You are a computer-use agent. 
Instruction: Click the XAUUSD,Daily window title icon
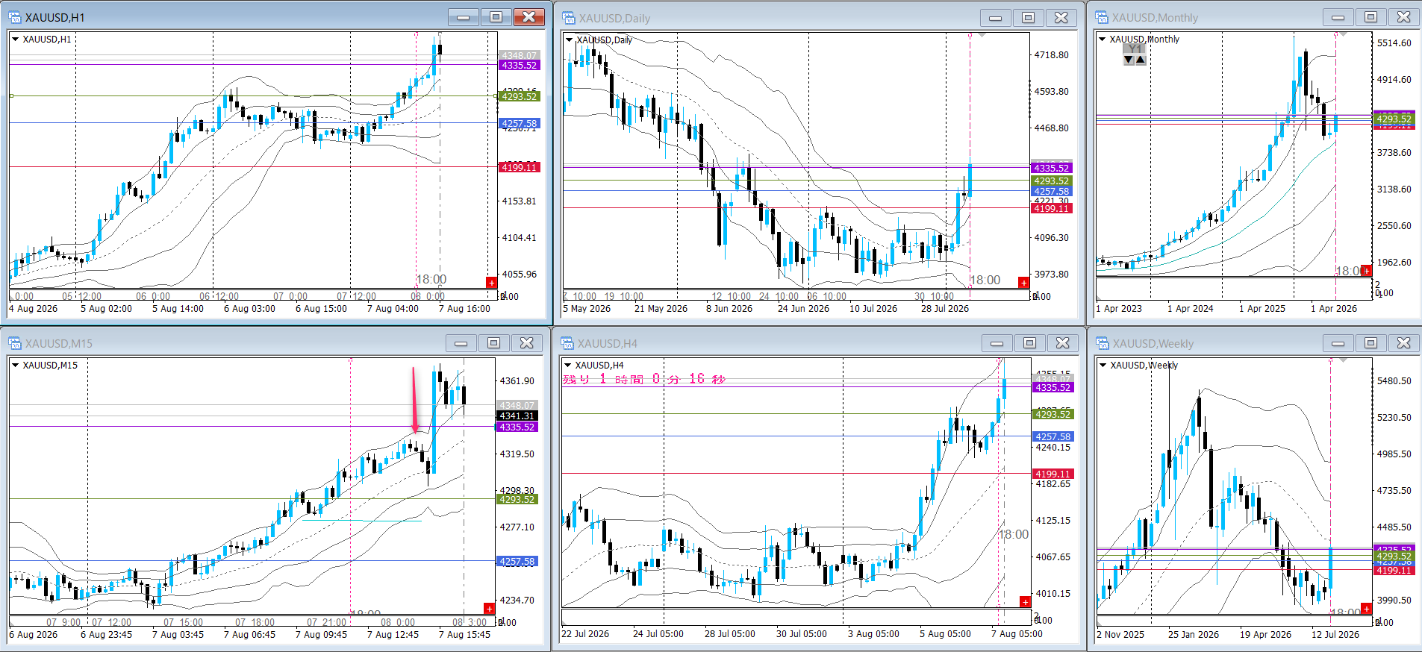(x=569, y=18)
